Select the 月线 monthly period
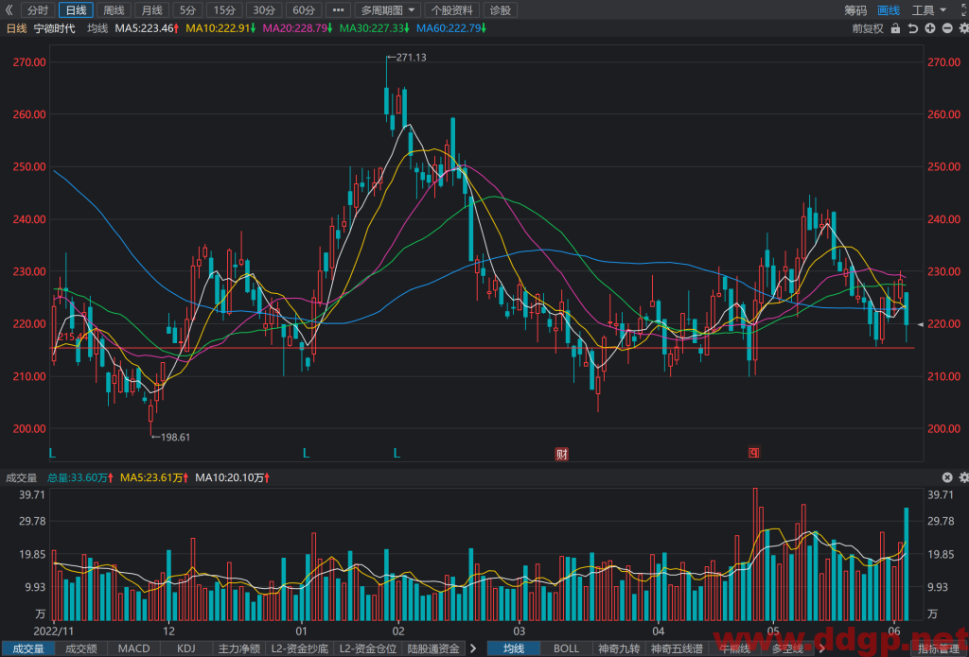Viewport: 969px width, 657px height. pos(151,9)
